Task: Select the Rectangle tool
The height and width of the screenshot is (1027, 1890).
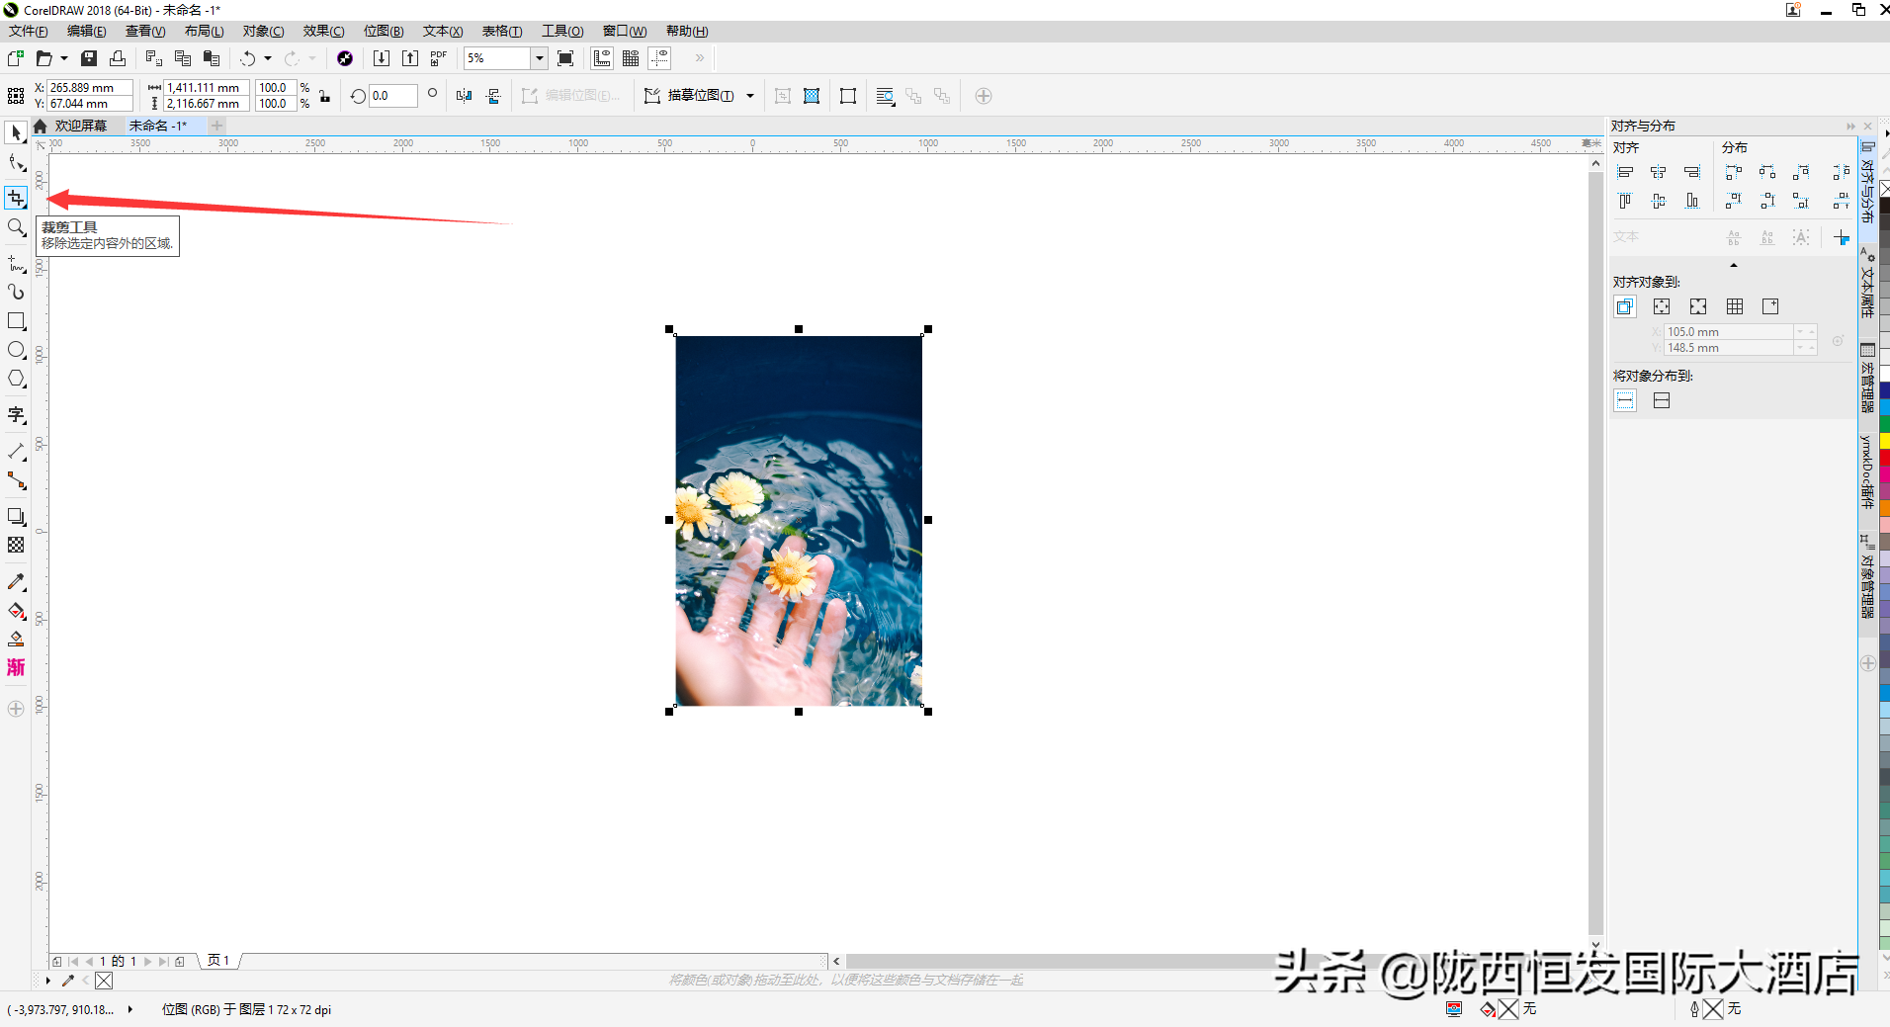Action: (x=16, y=321)
